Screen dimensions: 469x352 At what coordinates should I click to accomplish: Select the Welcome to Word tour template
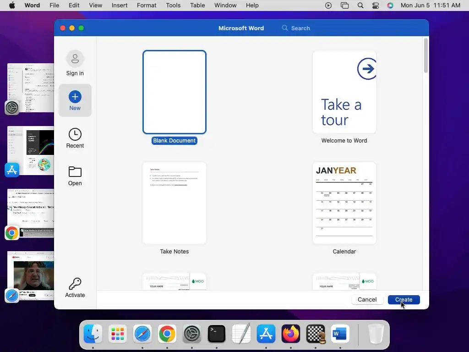(x=344, y=92)
